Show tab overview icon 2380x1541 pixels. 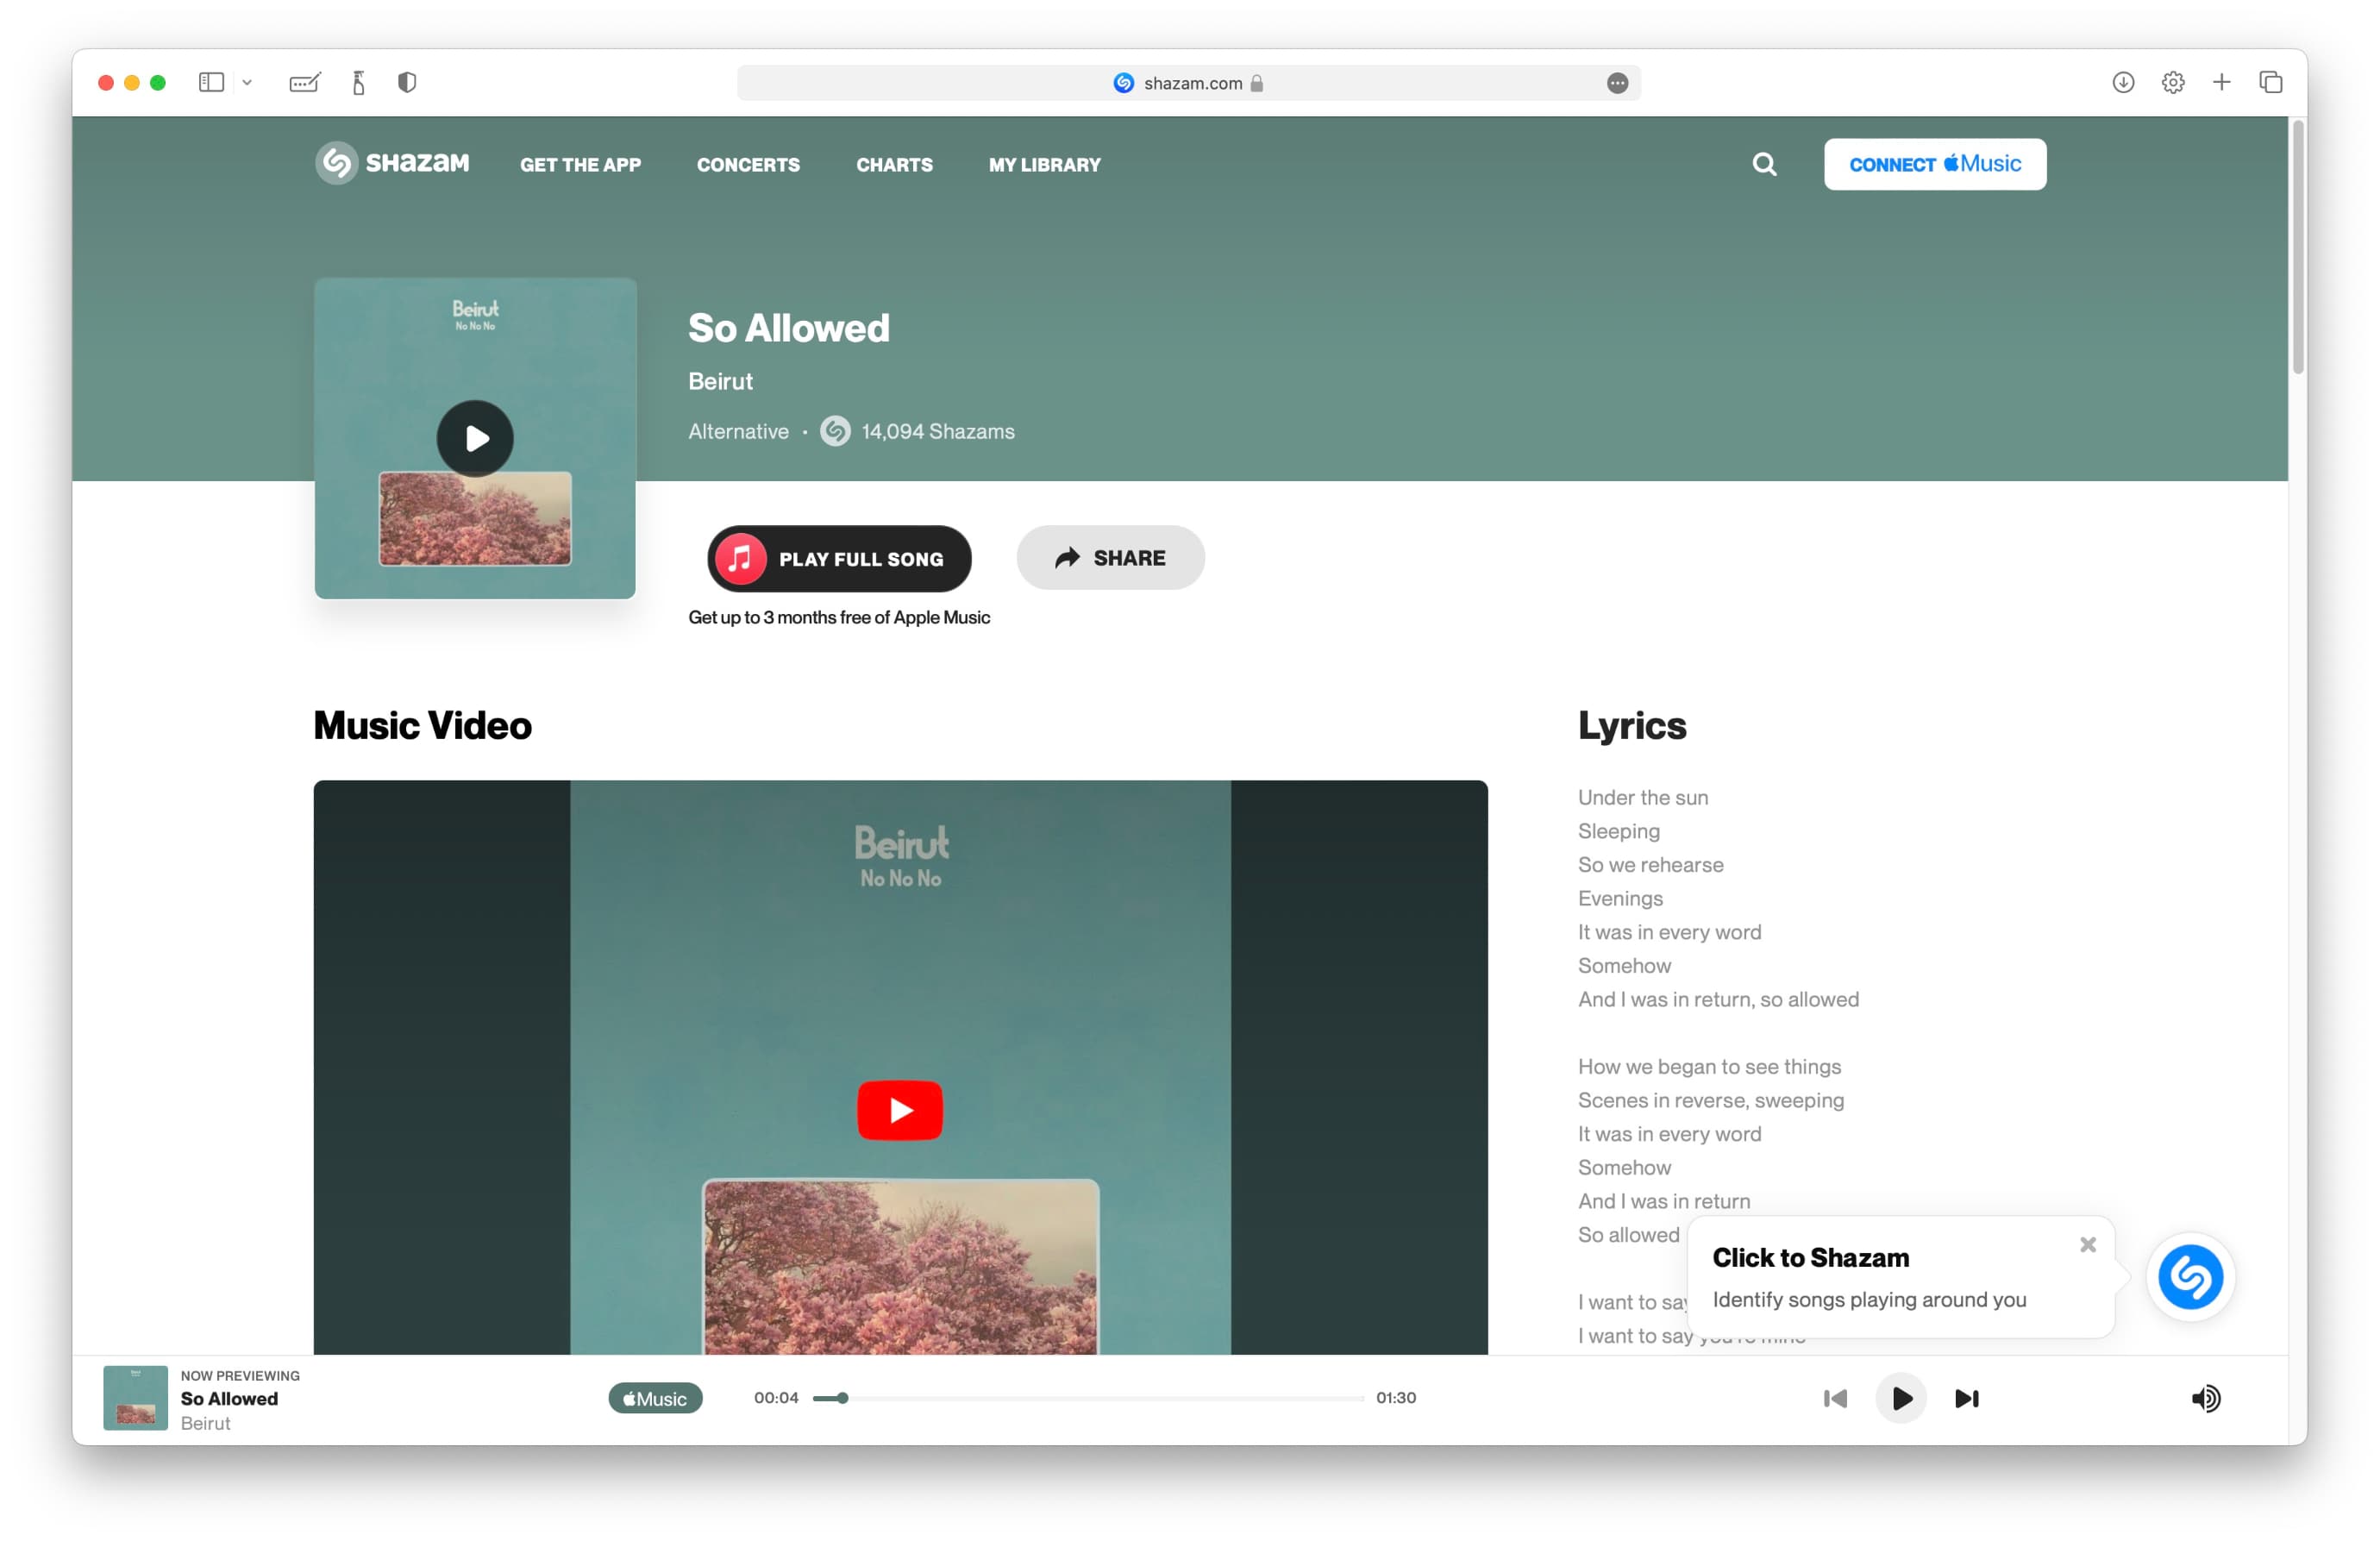coord(2271,83)
